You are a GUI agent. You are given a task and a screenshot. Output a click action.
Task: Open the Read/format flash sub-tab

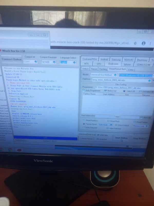[x=117, y=69]
